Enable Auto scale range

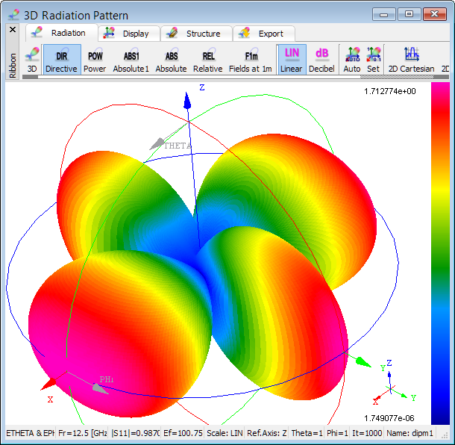352,60
